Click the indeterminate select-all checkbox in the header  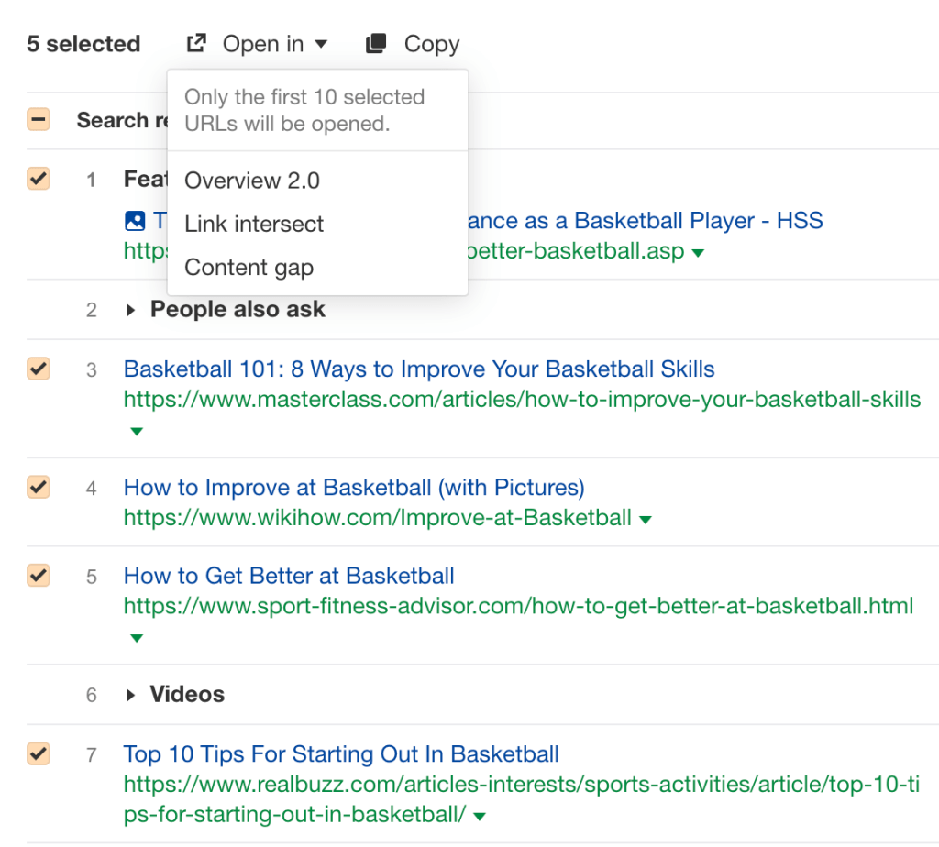pyautogui.click(x=38, y=119)
